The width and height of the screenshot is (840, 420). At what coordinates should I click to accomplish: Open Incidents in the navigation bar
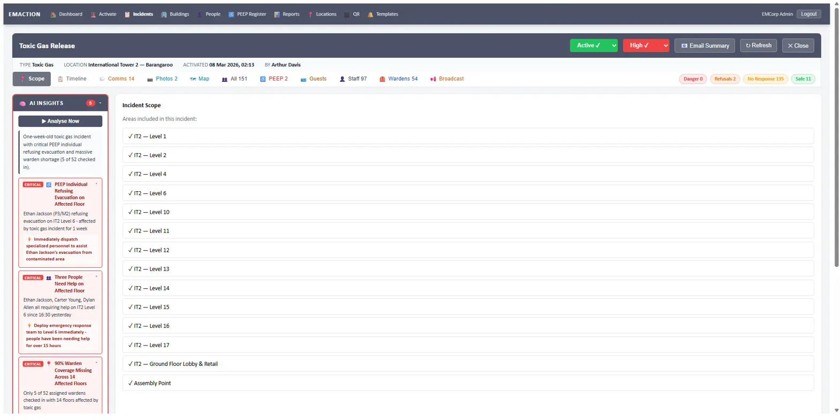[139, 14]
